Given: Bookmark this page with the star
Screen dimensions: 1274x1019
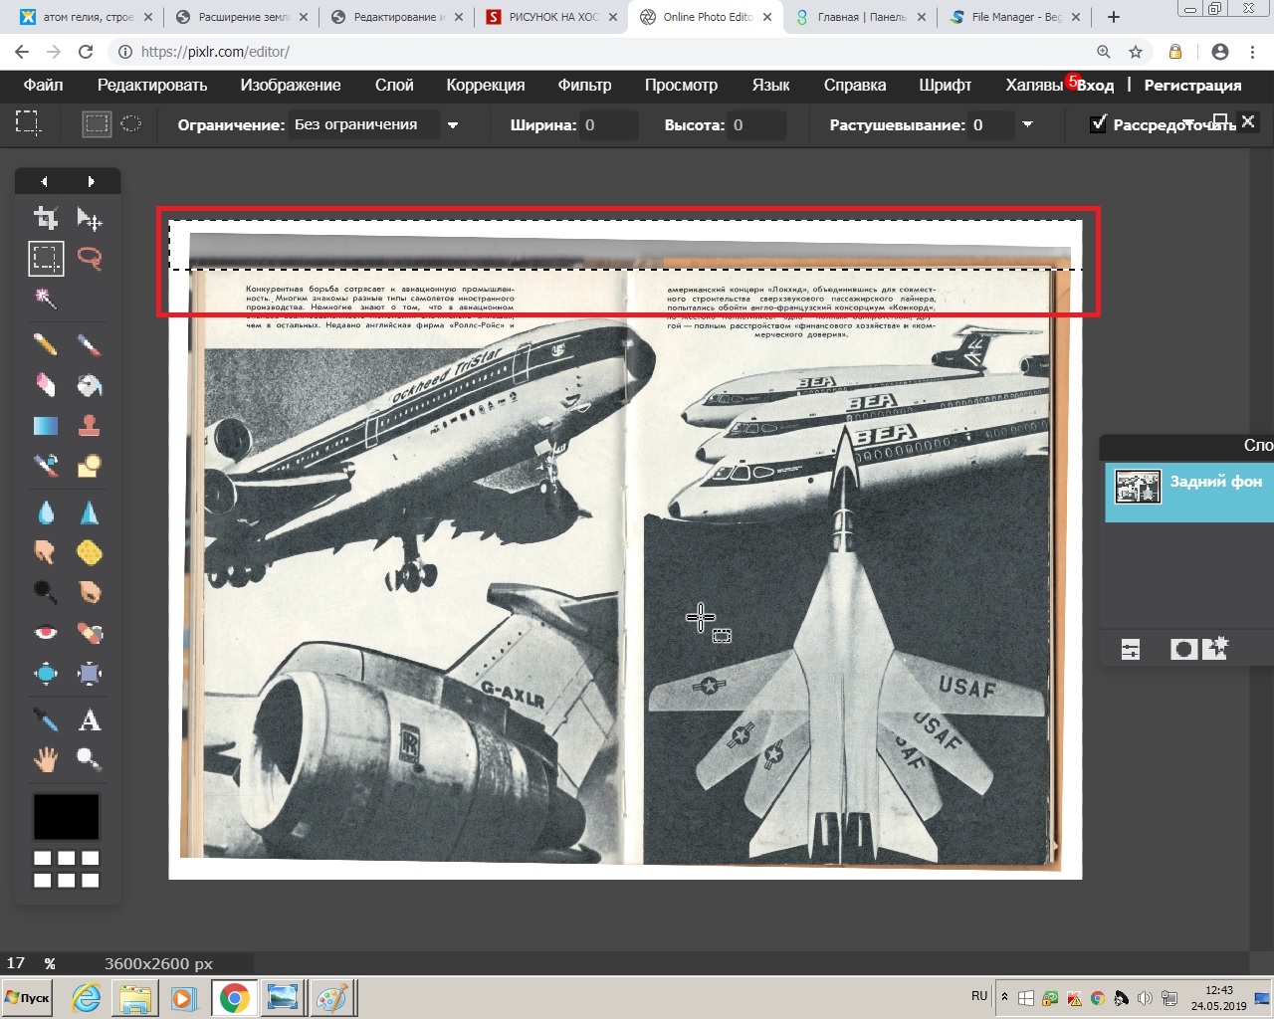Looking at the screenshot, I should coord(1136,52).
